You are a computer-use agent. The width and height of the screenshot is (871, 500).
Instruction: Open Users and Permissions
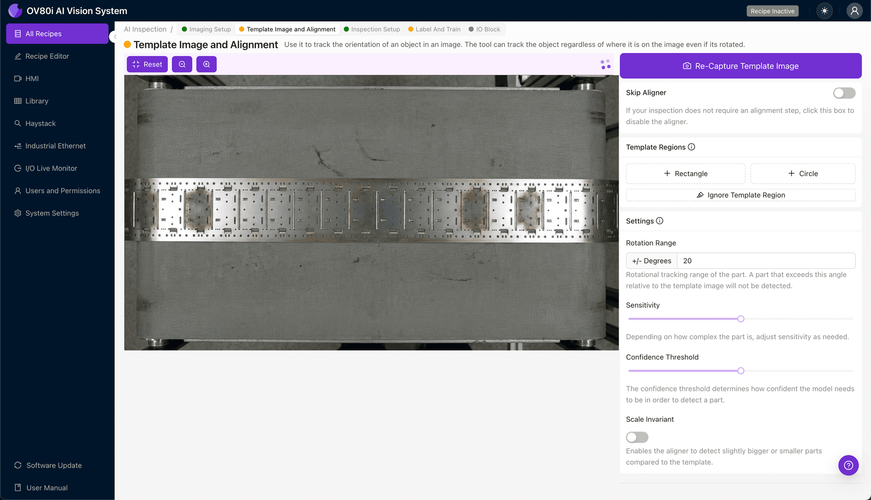[x=63, y=191]
